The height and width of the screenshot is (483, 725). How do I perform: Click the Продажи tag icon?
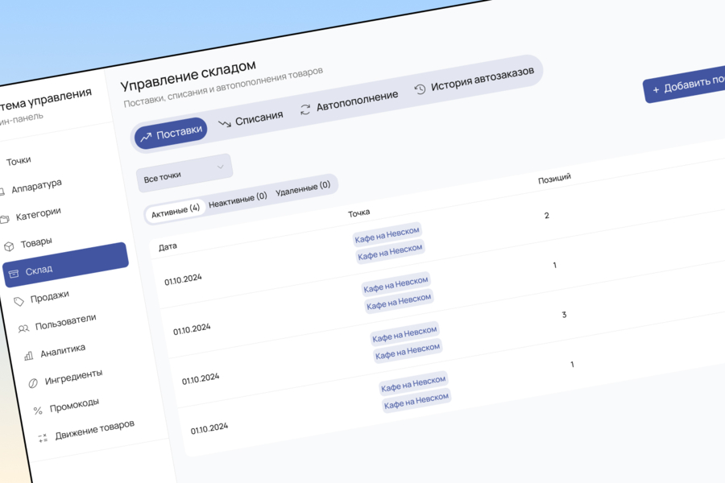(19, 302)
